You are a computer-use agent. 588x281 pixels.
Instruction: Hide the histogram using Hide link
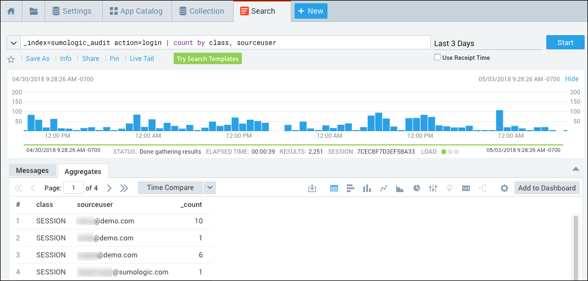572,79
